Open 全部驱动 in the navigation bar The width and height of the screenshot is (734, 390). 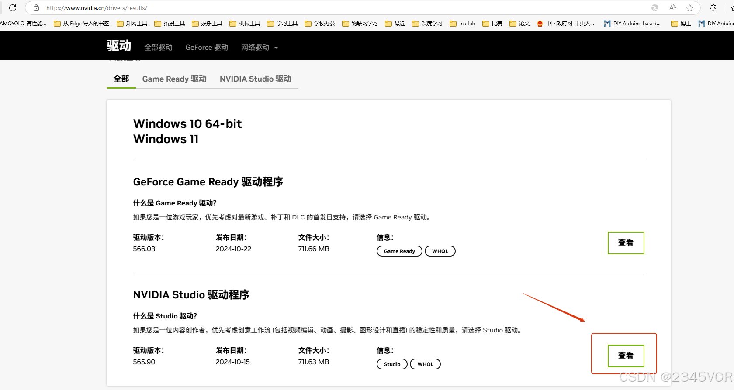(x=159, y=47)
